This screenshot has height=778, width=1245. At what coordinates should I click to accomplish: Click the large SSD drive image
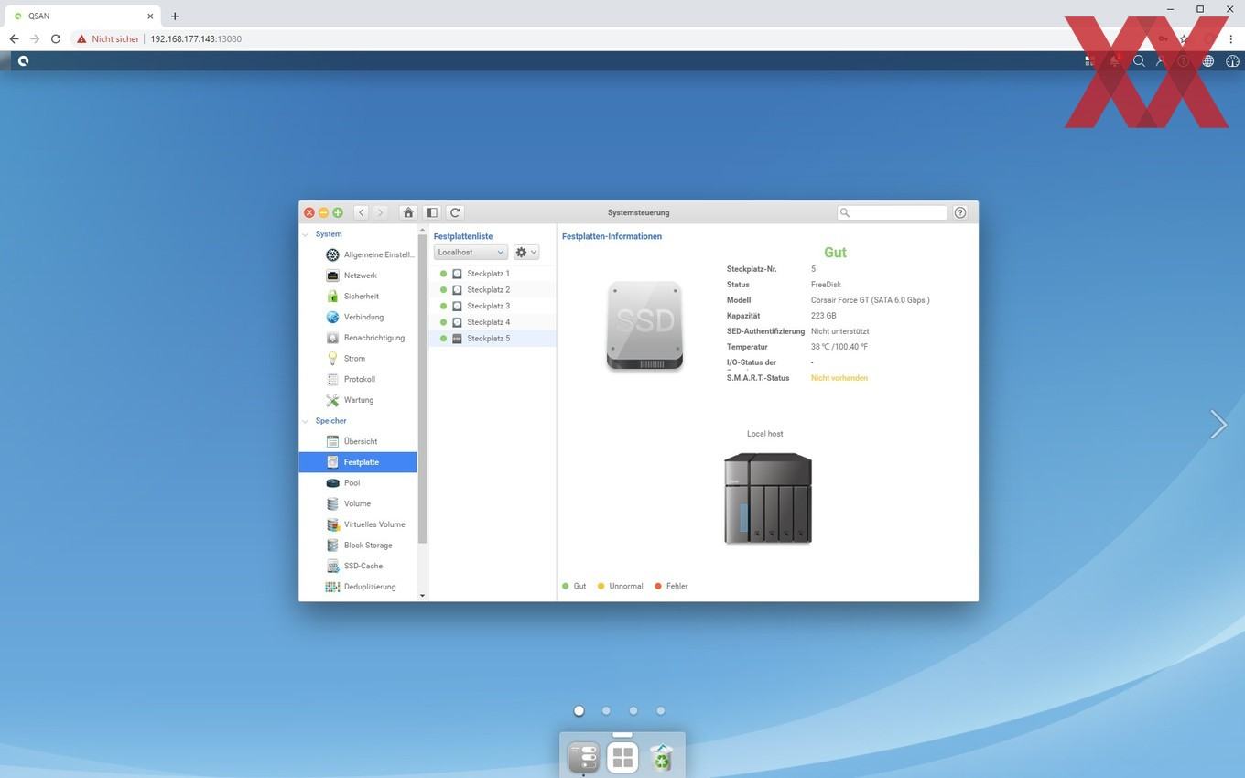coord(644,325)
